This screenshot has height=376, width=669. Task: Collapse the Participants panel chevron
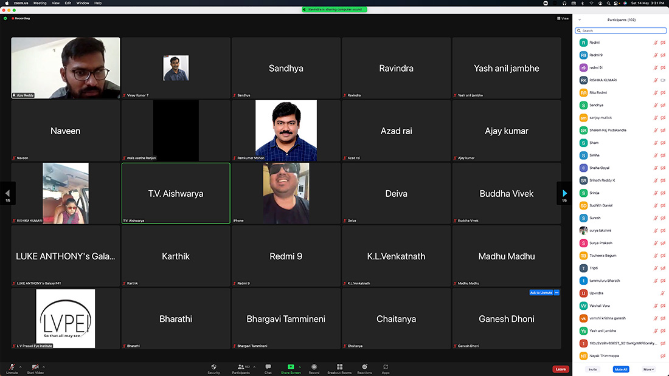click(580, 20)
